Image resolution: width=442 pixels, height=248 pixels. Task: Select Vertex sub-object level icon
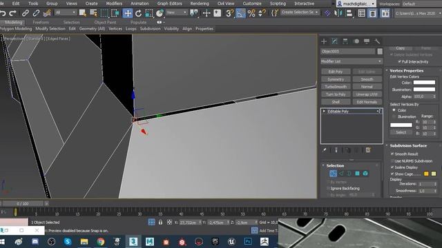333,174
